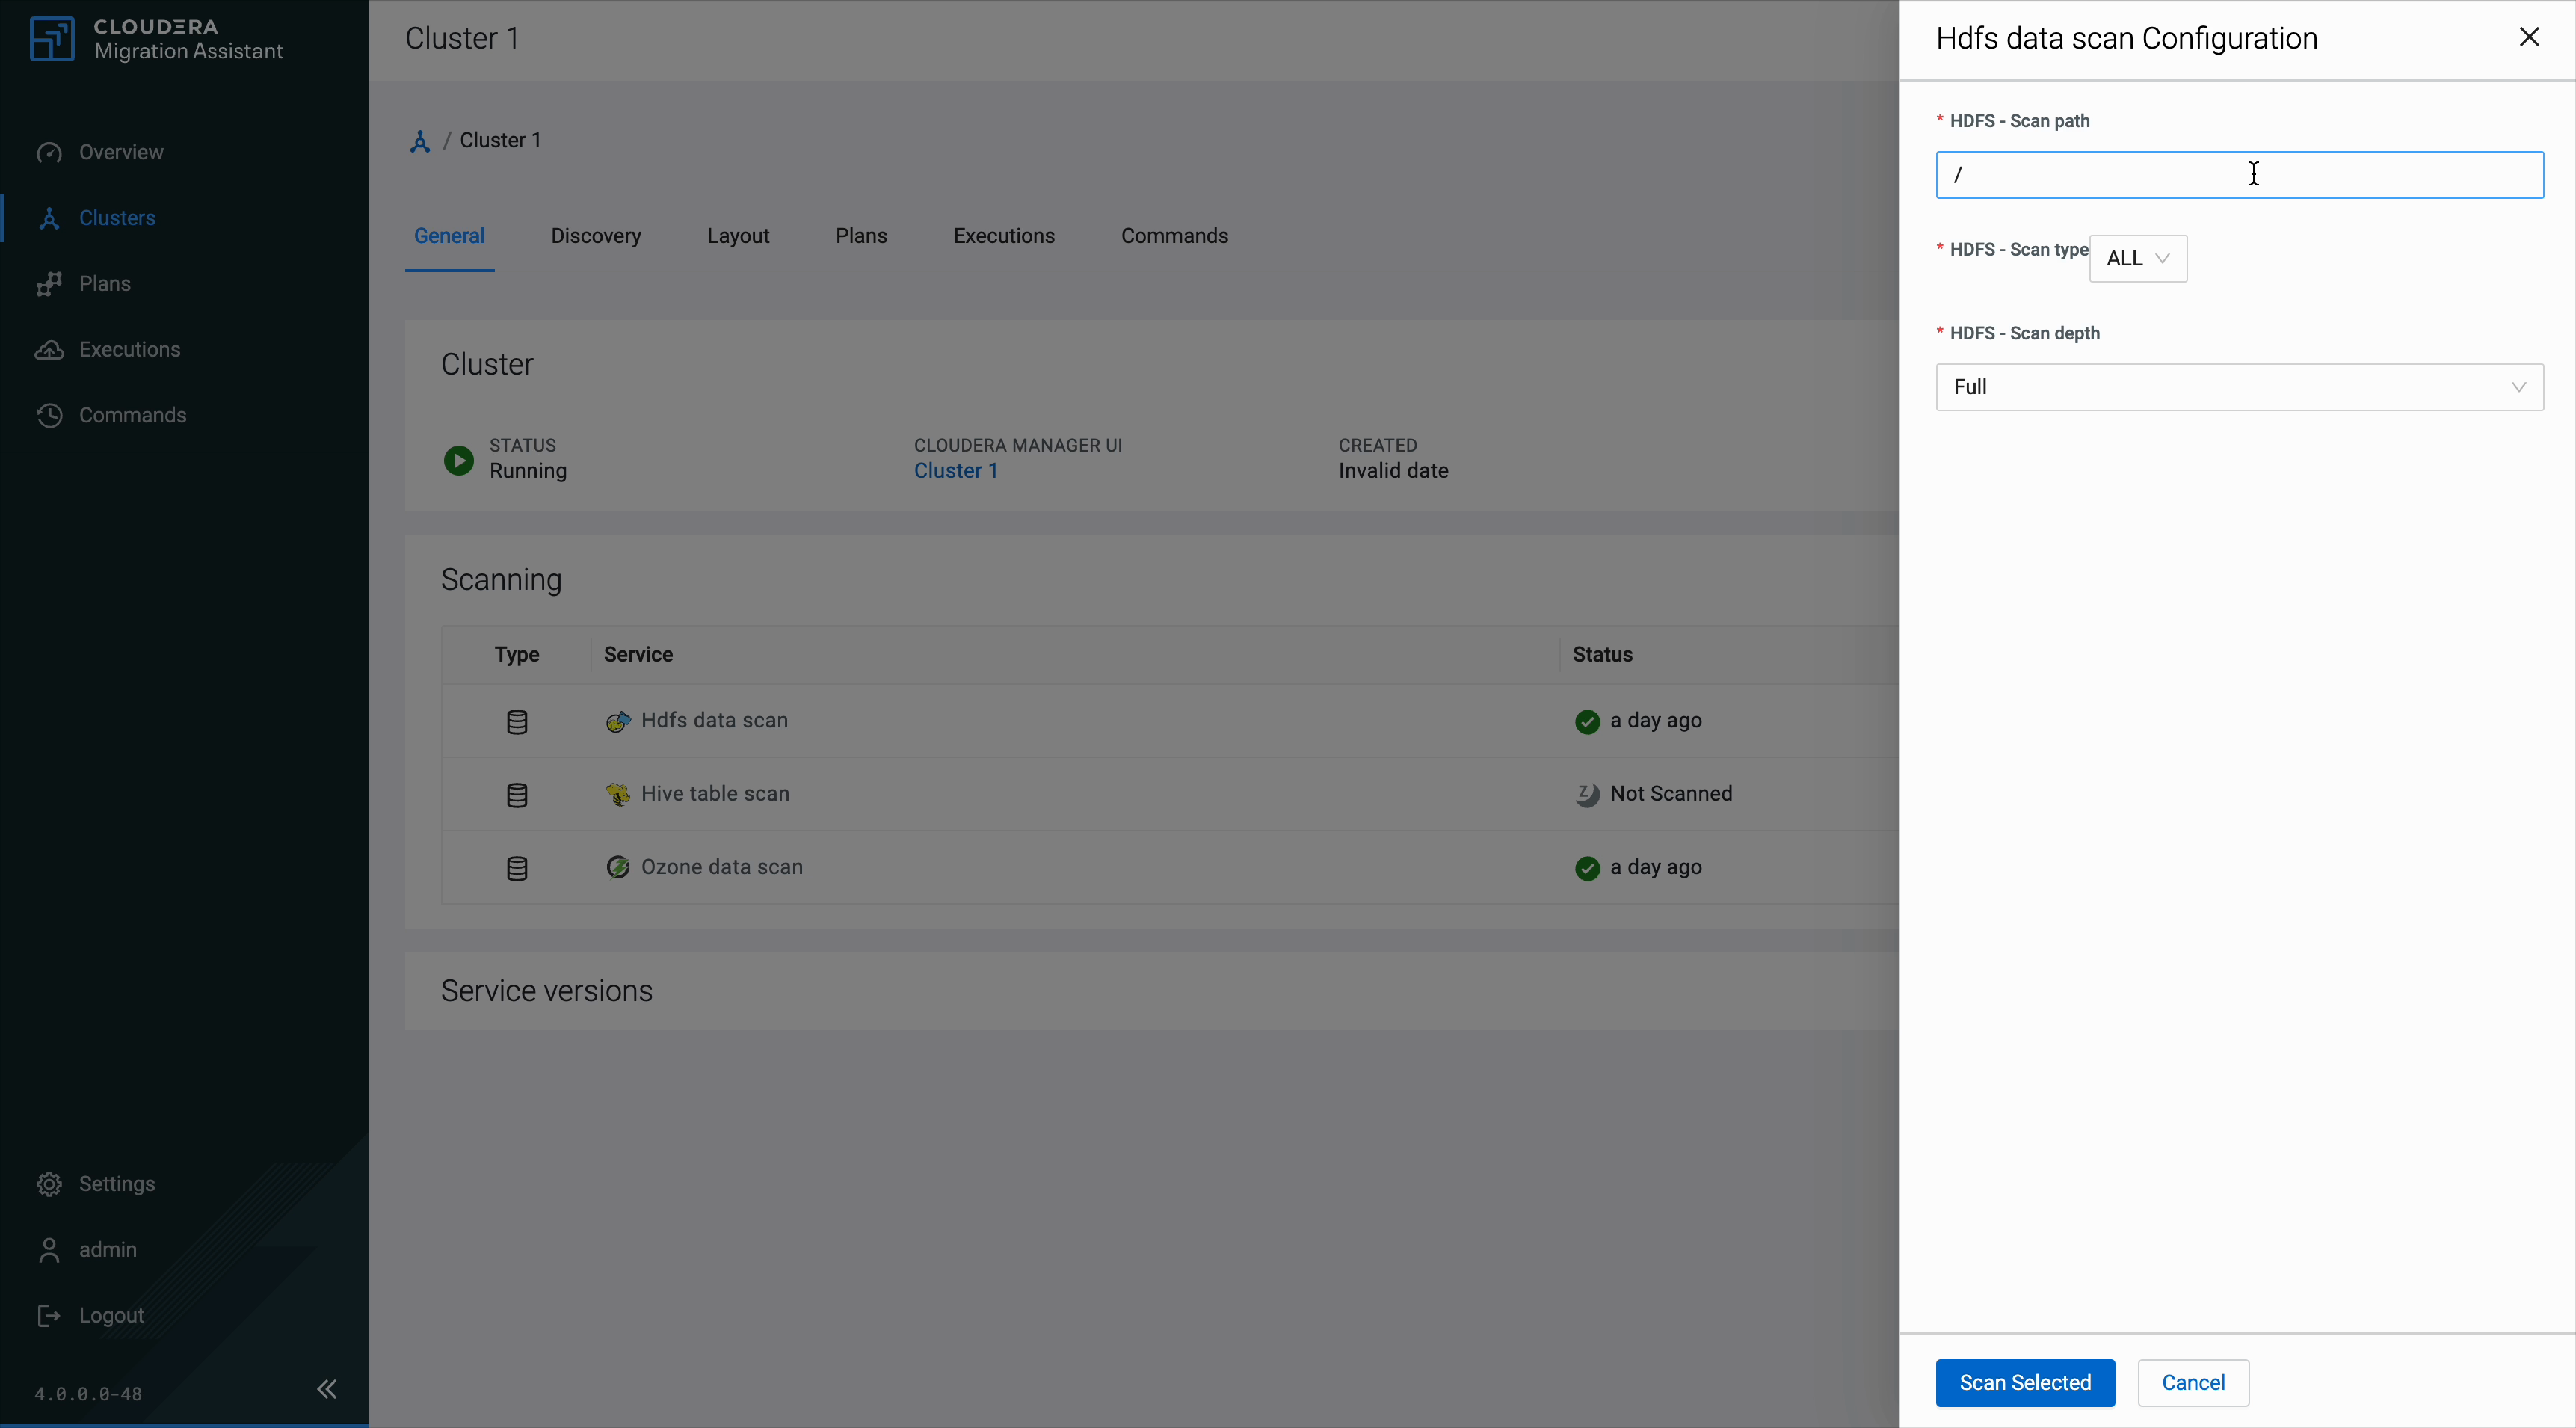Click database icon in Hive table scan row
2576x1428 pixels.
pyautogui.click(x=517, y=795)
